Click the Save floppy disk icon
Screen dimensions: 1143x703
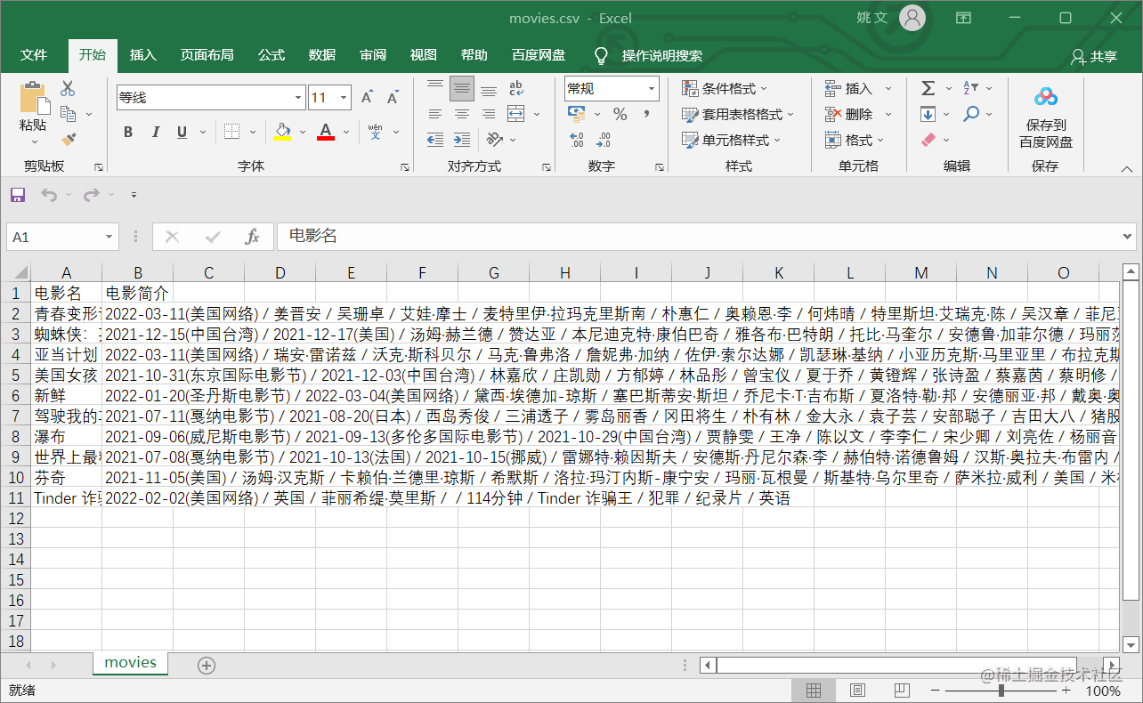click(18, 195)
